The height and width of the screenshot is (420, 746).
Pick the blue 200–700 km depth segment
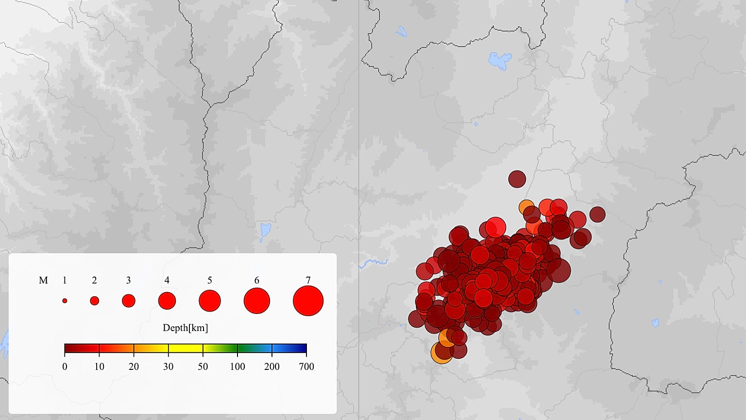coord(289,348)
